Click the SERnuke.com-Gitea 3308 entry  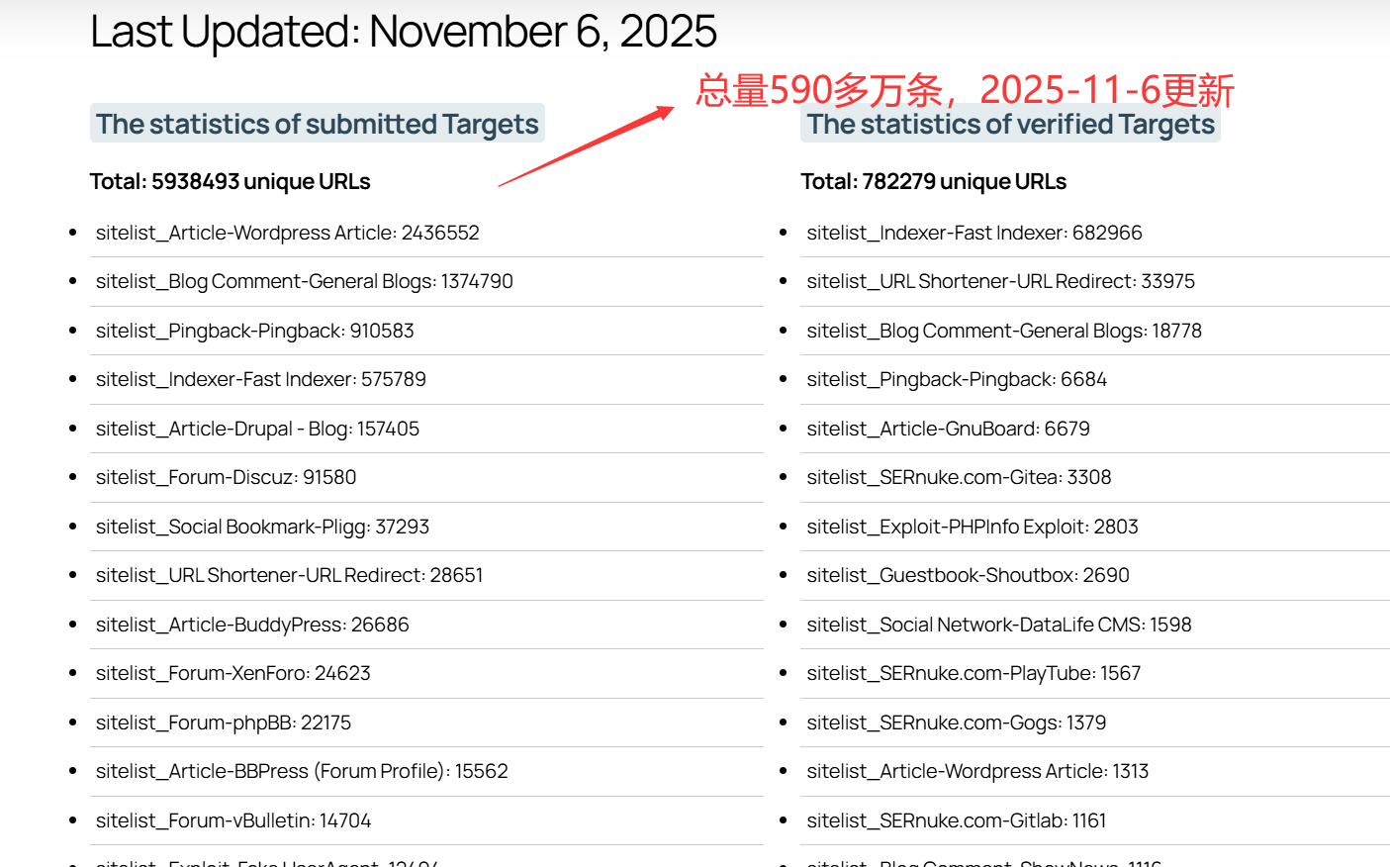(x=959, y=477)
